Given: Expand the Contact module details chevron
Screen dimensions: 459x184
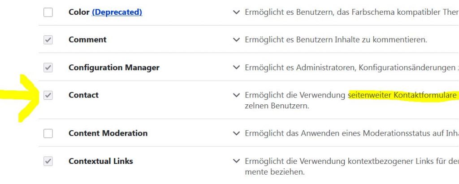Looking at the screenshot, I should click(x=237, y=95).
